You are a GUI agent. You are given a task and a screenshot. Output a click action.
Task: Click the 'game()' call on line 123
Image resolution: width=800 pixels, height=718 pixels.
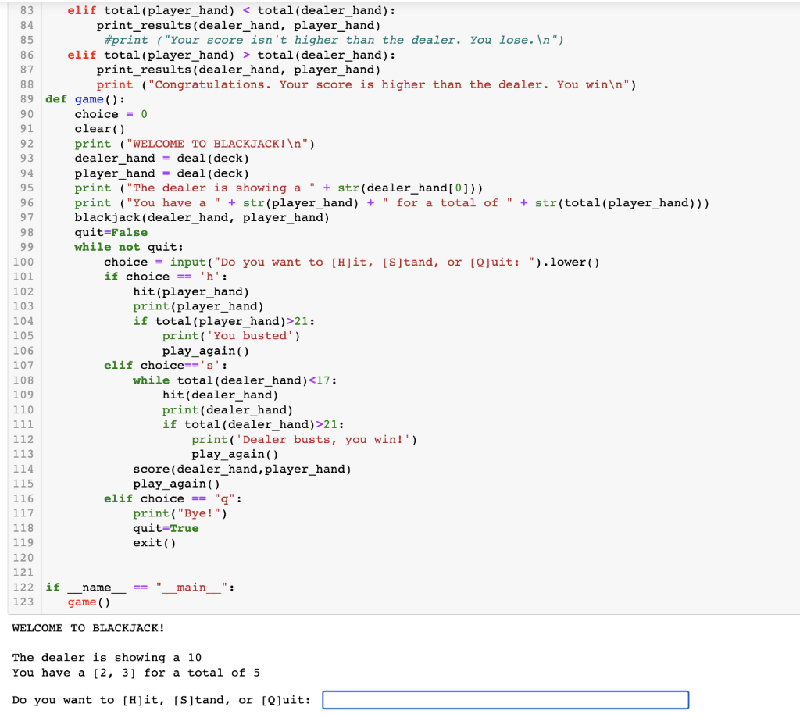pos(89,602)
